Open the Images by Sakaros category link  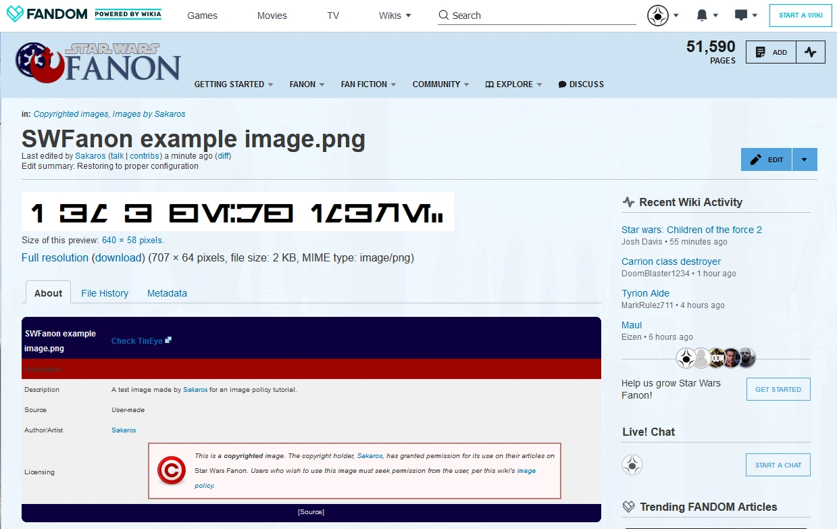tap(149, 114)
